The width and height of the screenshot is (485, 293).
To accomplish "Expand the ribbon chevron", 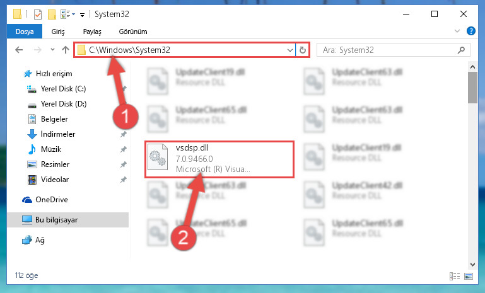I will (457, 31).
